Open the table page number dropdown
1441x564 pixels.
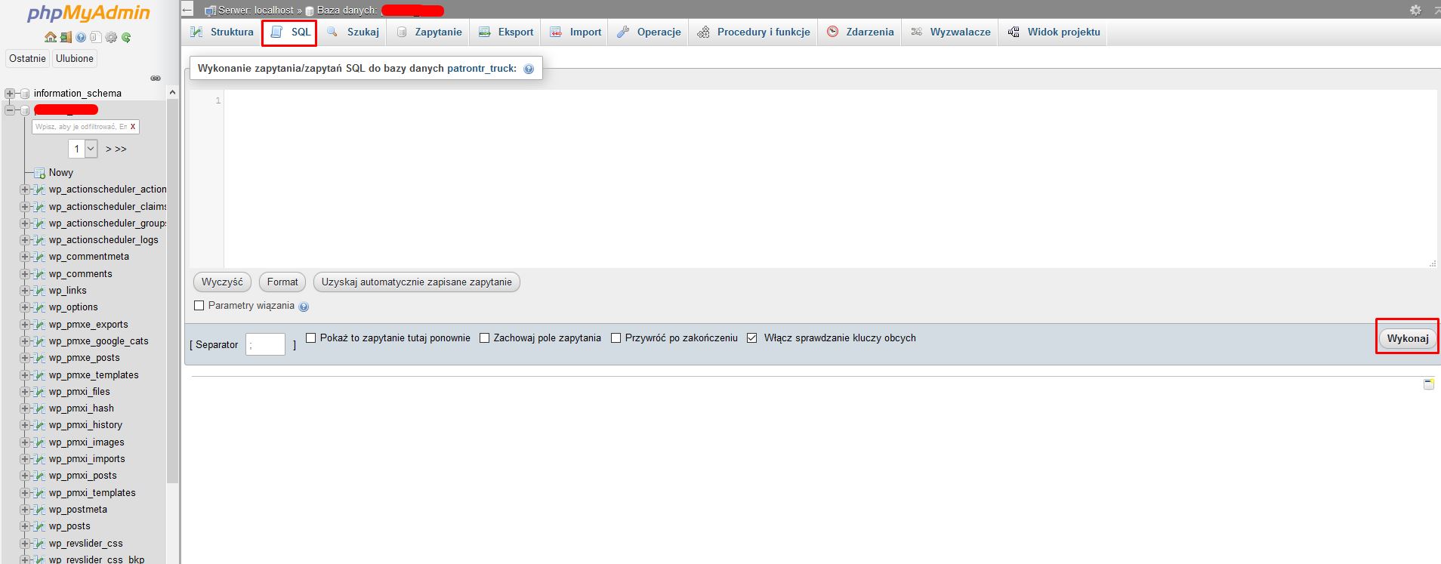tap(84, 149)
